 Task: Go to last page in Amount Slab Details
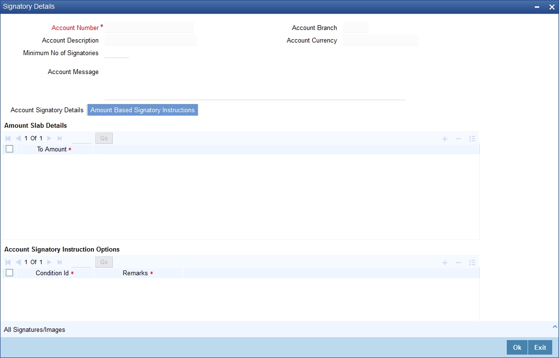[59, 138]
